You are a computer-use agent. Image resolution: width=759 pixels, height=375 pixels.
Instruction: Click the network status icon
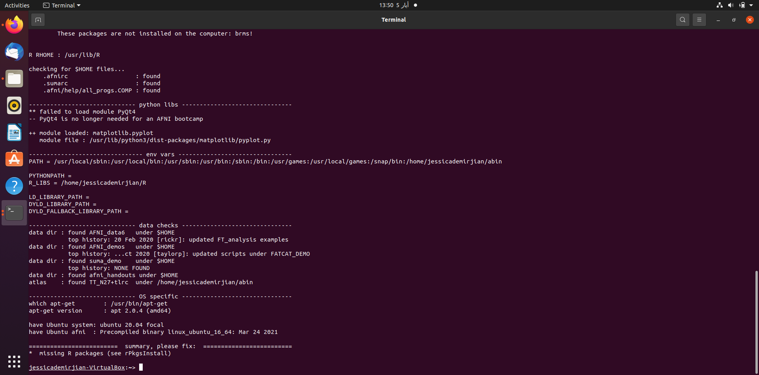(719, 5)
